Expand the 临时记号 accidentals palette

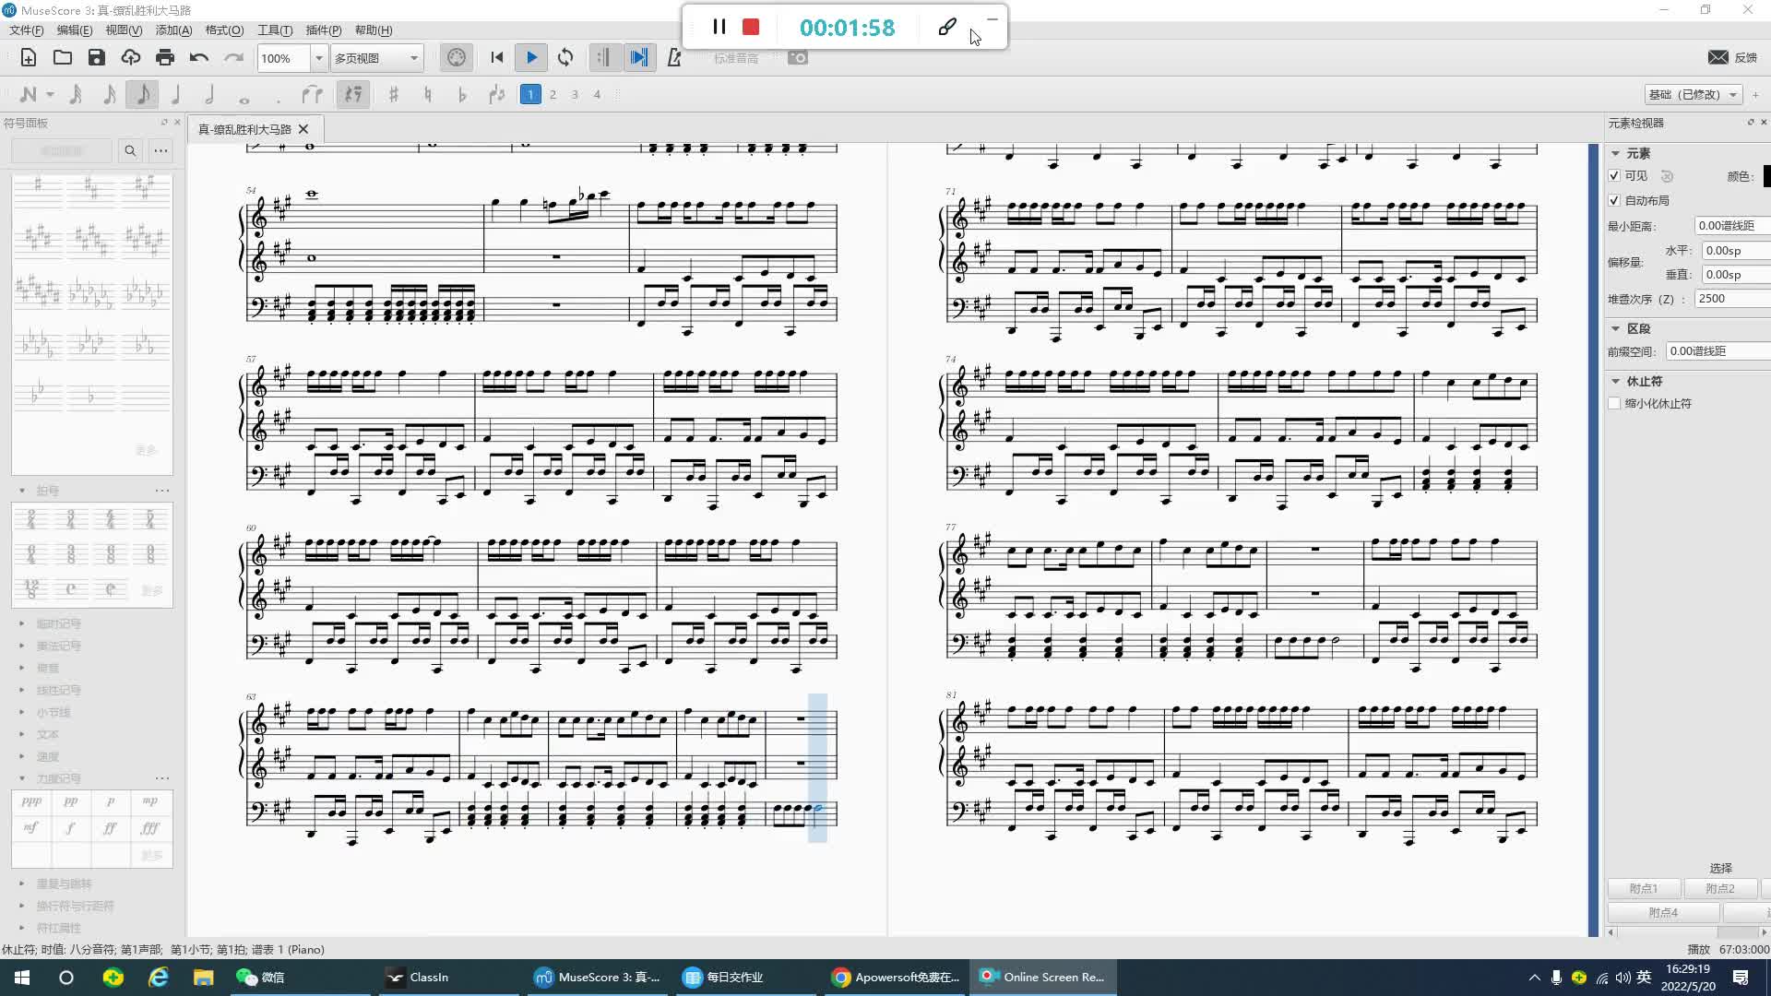(x=22, y=623)
